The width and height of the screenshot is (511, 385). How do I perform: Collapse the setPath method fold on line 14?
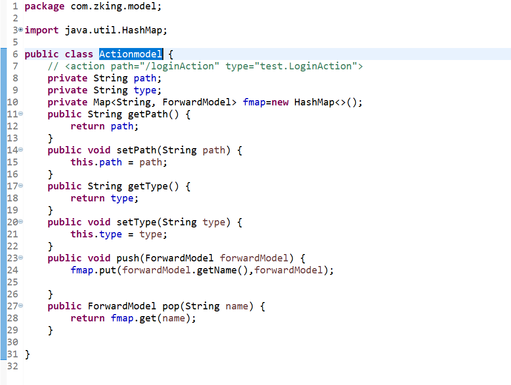(21, 150)
